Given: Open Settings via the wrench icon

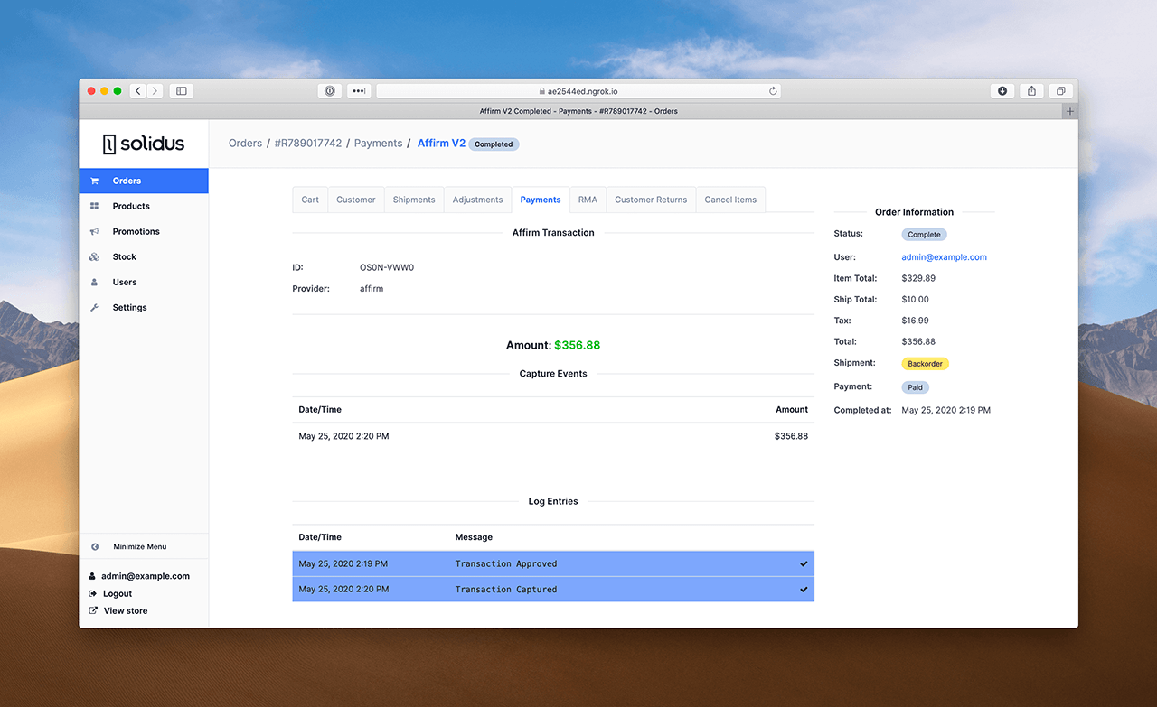Looking at the screenshot, I should tap(94, 307).
